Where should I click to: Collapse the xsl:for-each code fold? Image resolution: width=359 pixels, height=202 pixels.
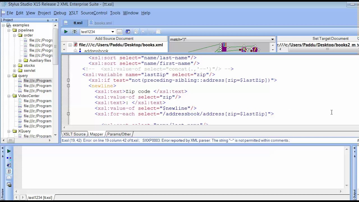click(x=68, y=114)
